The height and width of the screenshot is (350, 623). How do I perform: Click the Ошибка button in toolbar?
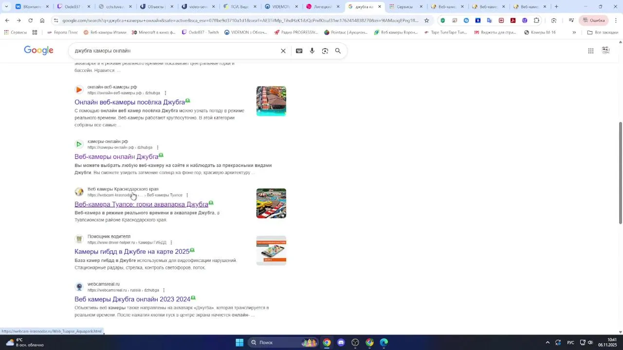(x=594, y=20)
